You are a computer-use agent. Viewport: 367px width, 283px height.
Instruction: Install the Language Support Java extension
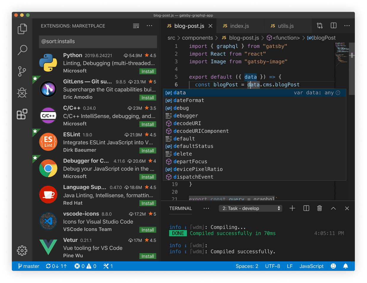[x=148, y=203]
